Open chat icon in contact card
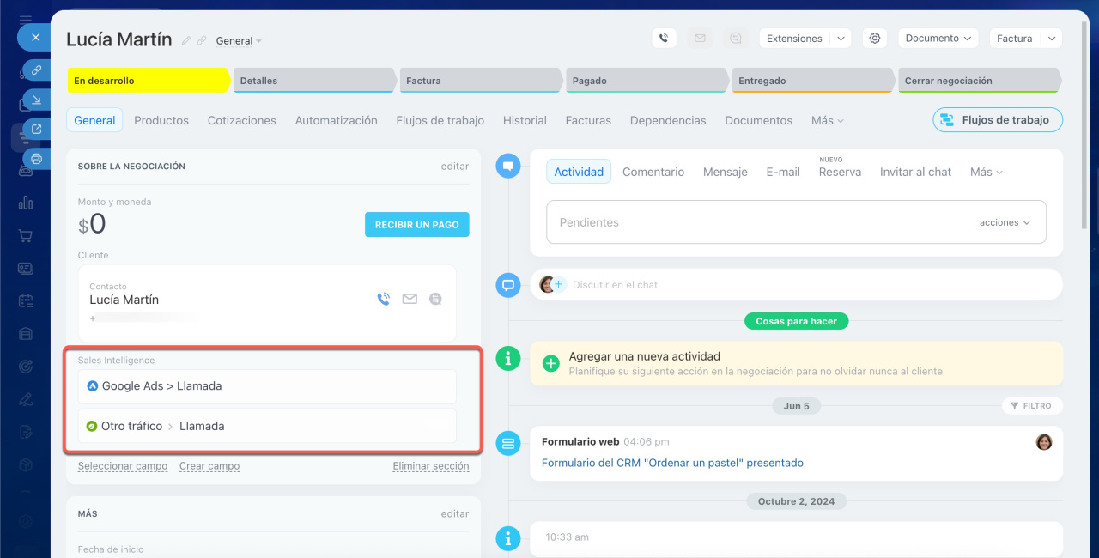Image resolution: width=1099 pixels, height=558 pixels. point(435,299)
